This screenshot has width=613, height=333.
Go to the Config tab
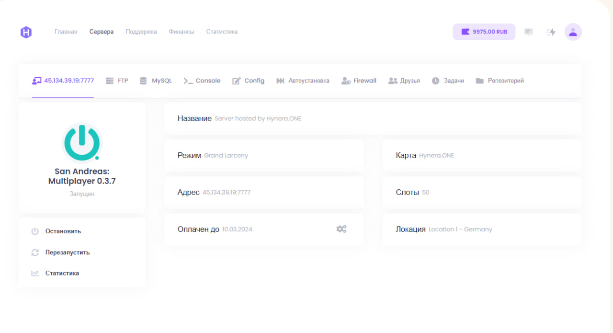(x=249, y=81)
